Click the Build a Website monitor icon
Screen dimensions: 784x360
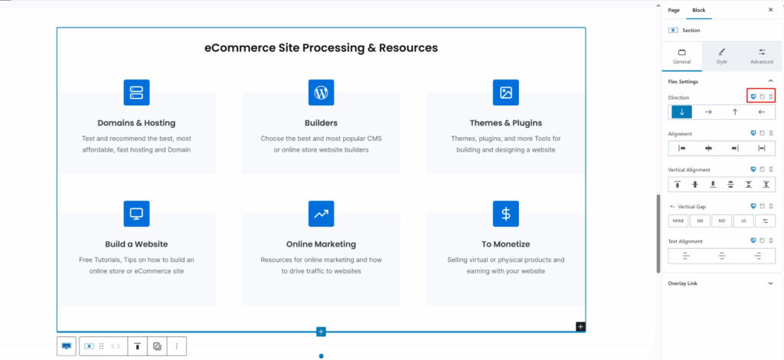coord(136,214)
